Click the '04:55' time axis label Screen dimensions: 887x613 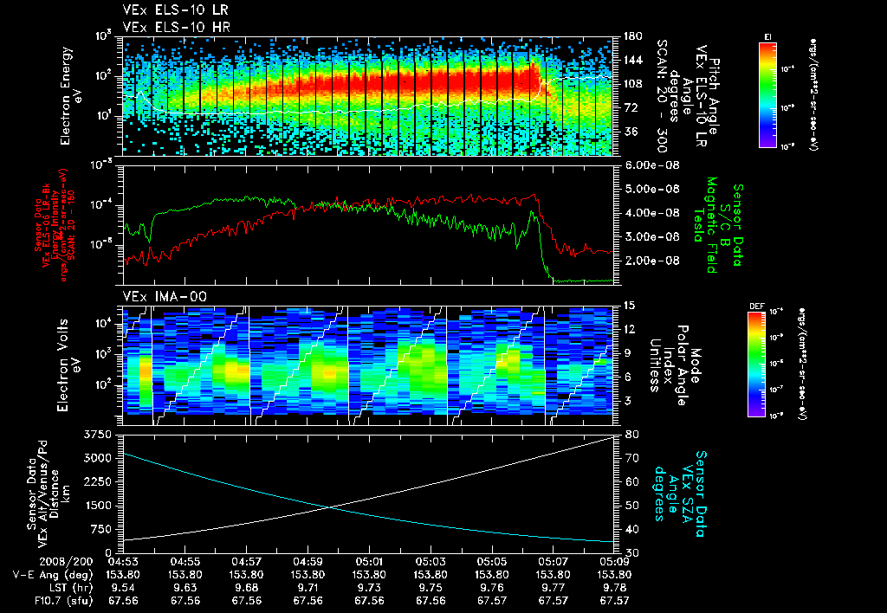click(x=185, y=562)
